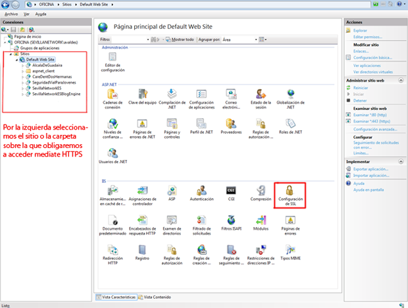Open the CGI feature icon
The width and height of the screenshot is (408, 308).
[231, 193]
